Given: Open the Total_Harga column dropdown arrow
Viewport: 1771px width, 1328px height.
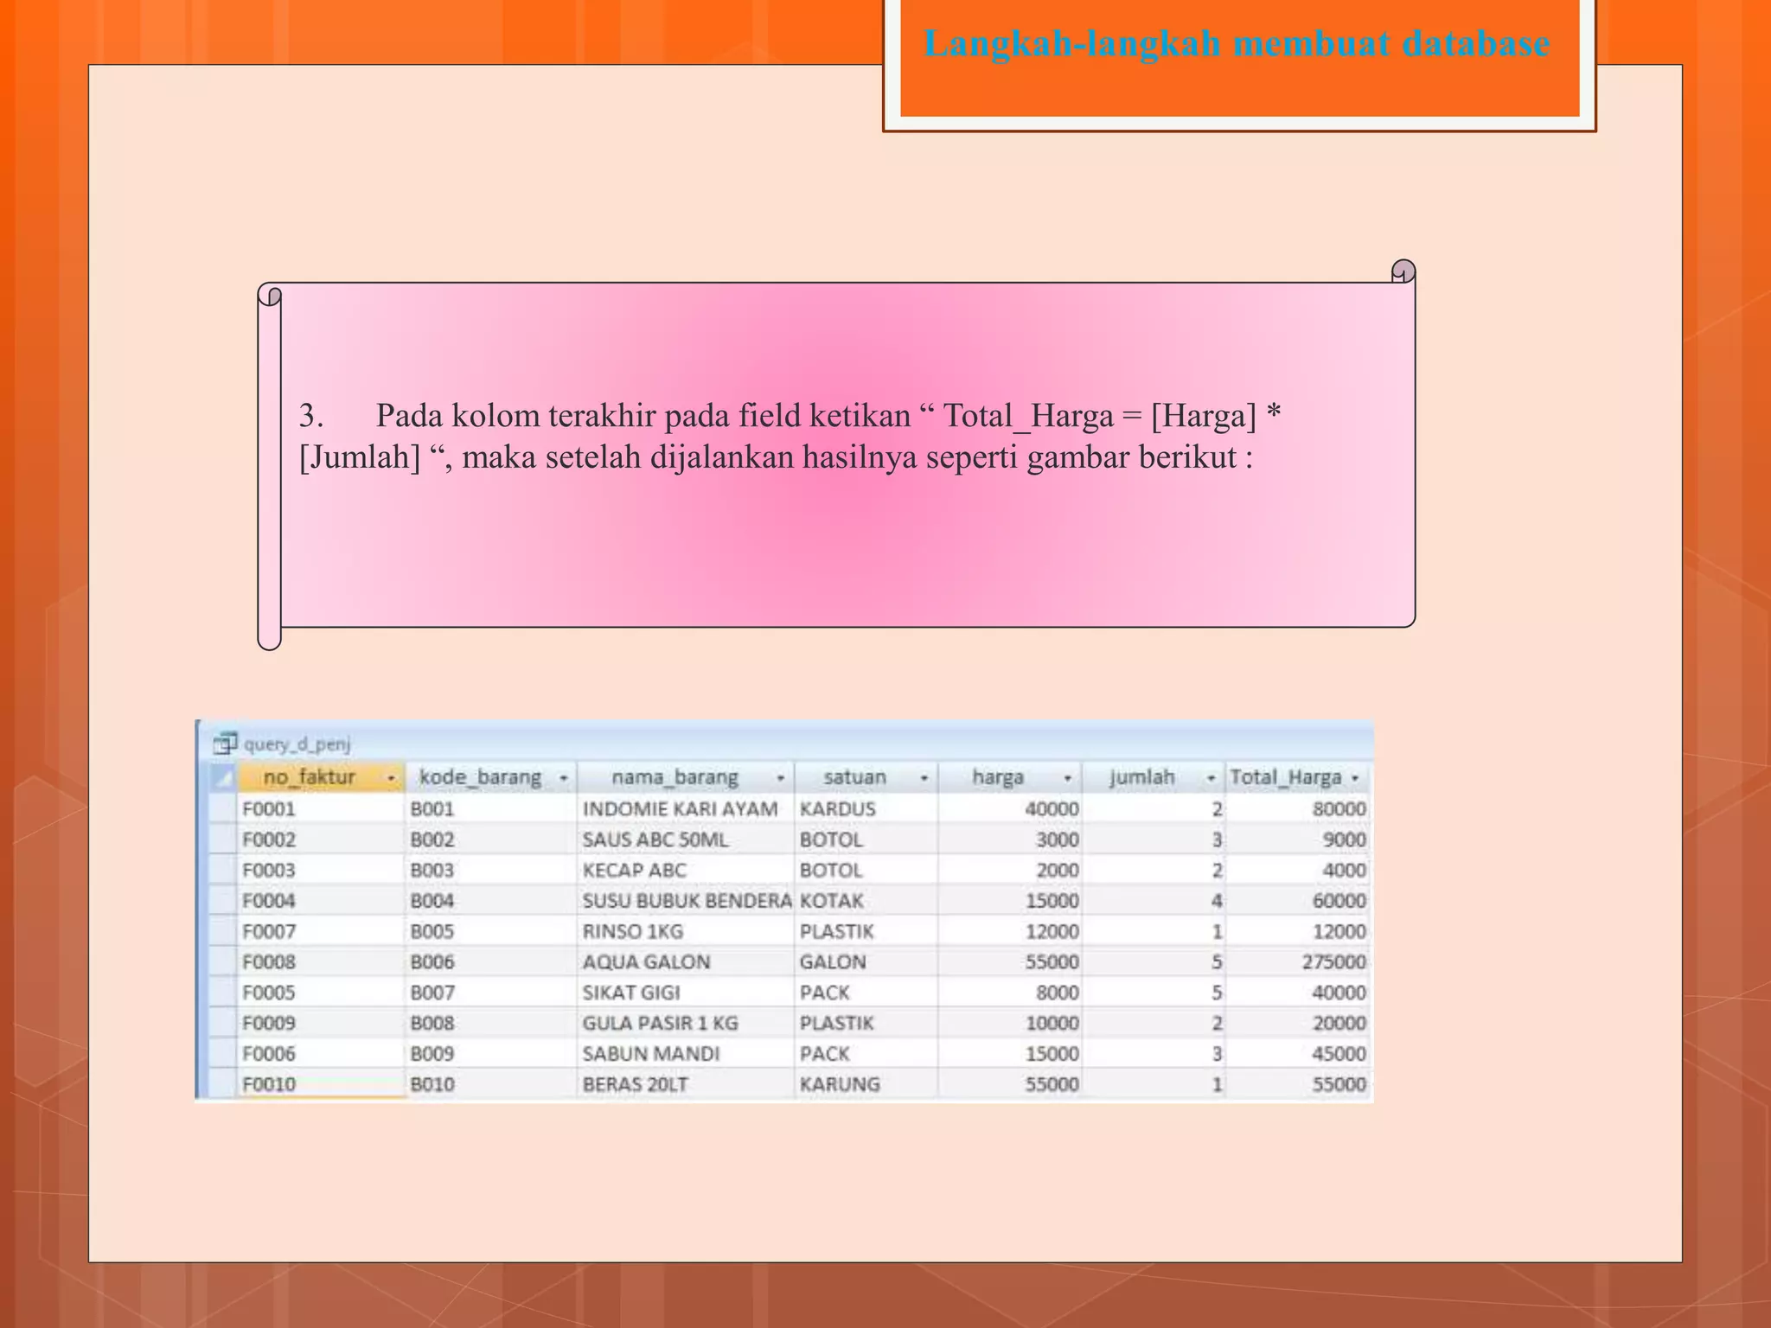Looking at the screenshot, I should click(1355, 778).
